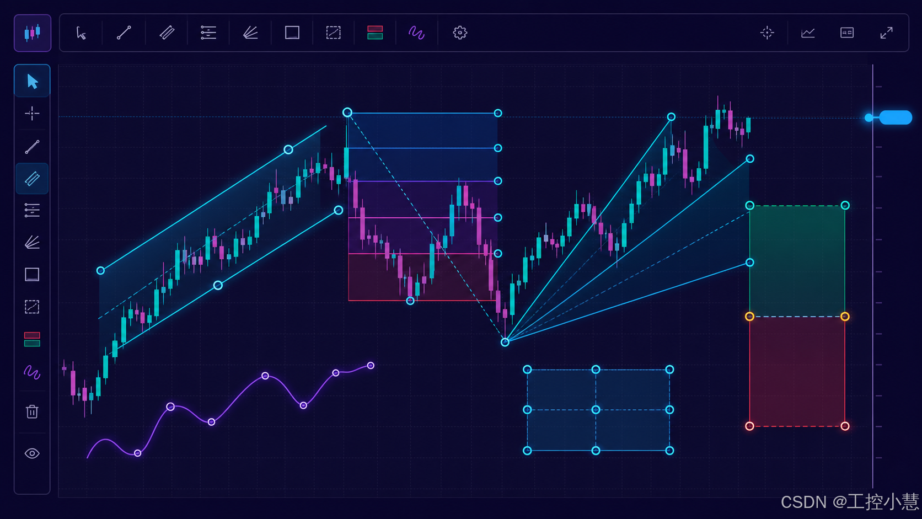Choose the trend line tool in top toolbar
The image size is (922, 519).
(x=124, y=33)
